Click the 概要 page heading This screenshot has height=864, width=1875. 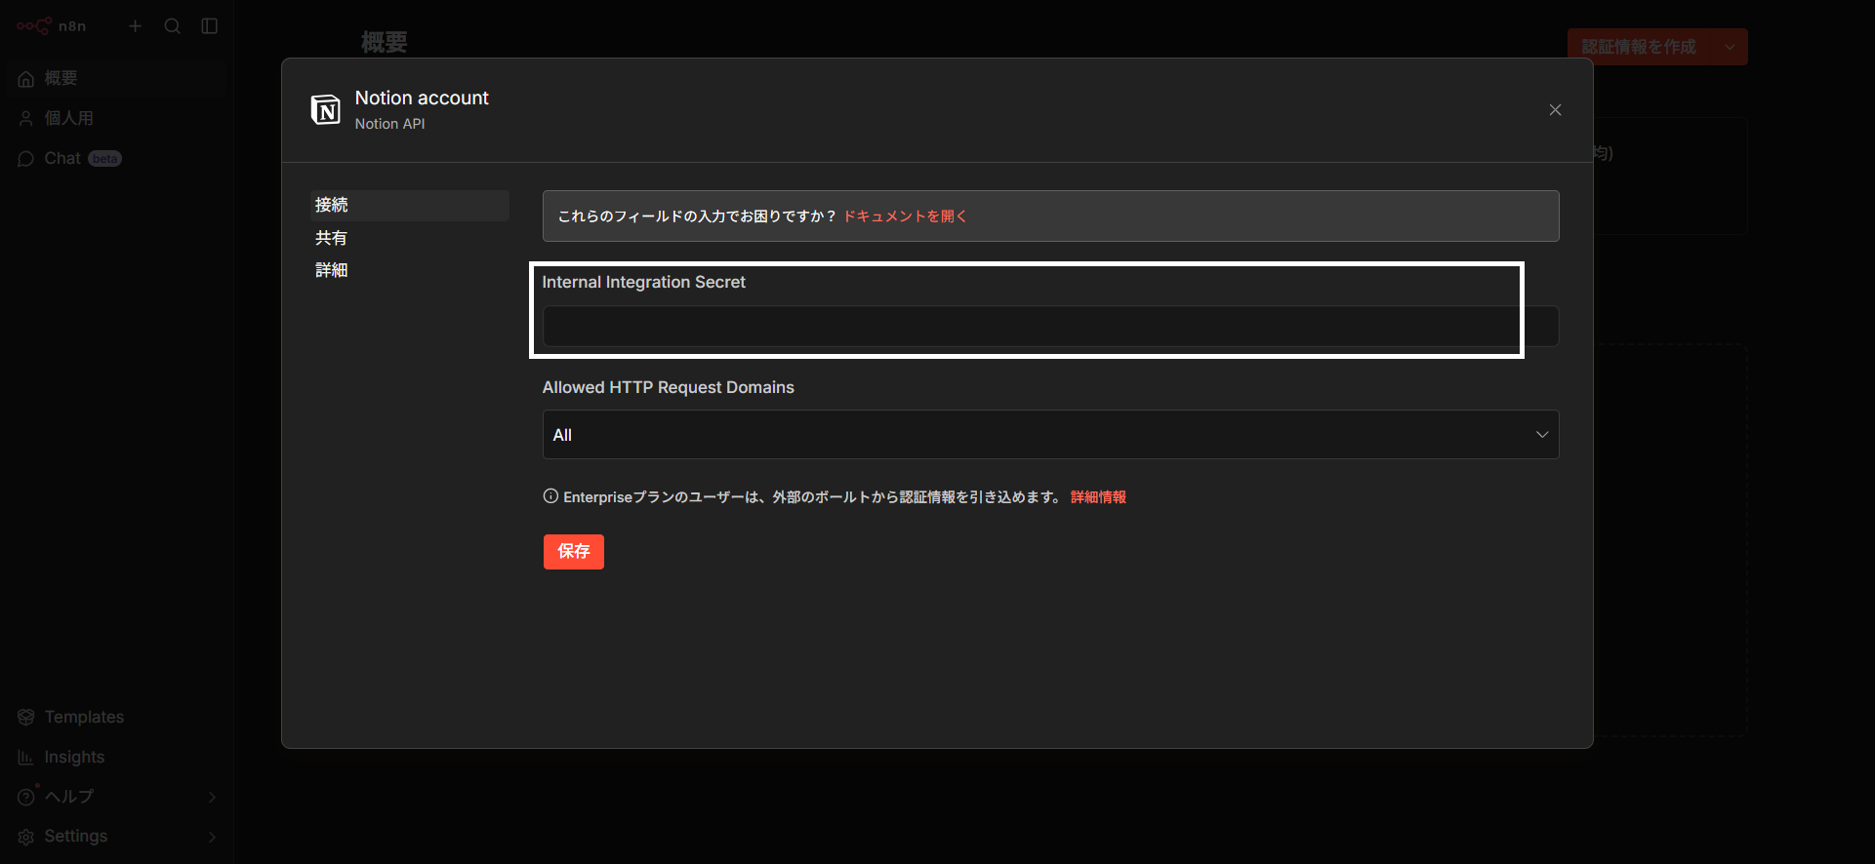[x=385, y=42]
